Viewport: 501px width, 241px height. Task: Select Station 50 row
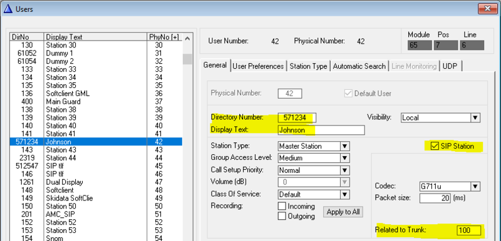(96, 206)
